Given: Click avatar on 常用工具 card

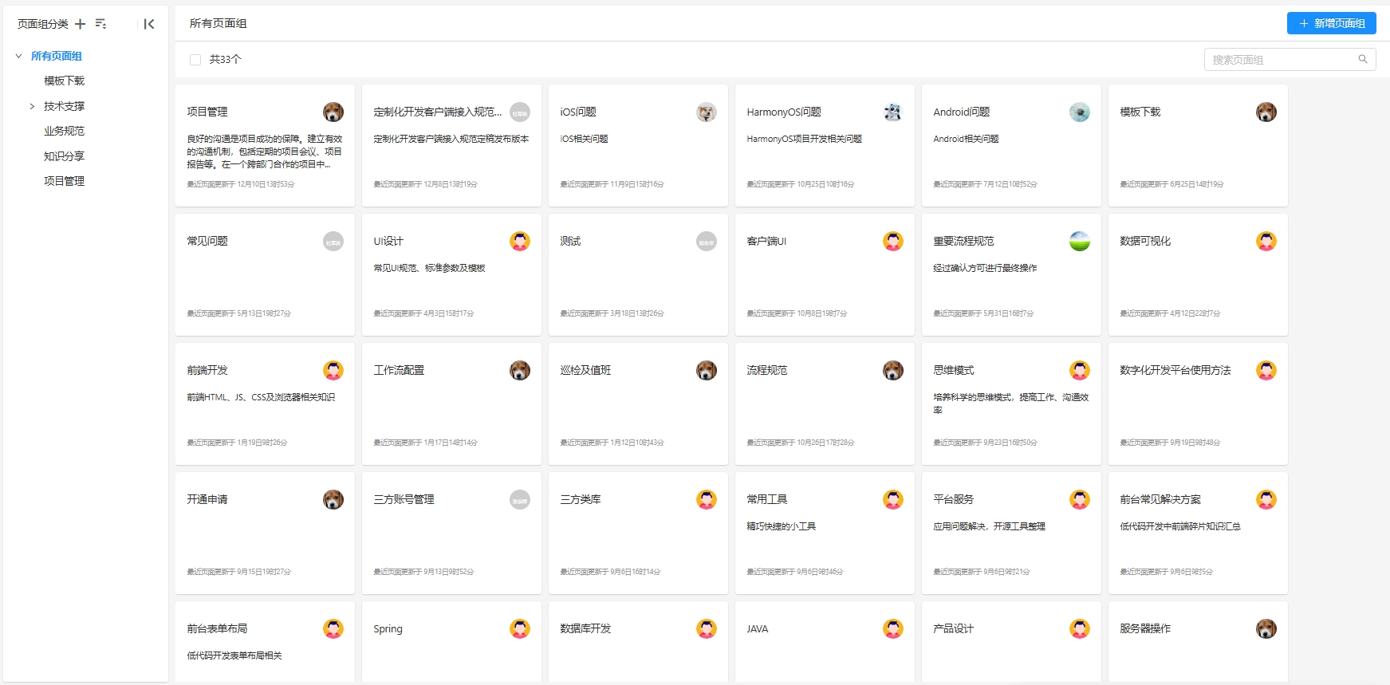Looking at the screenshot, I should click(893, 499).
